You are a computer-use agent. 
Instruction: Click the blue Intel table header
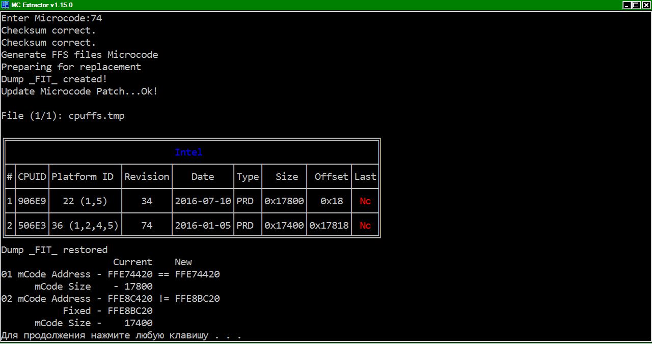pyautogui.click(x=188, y=152)
